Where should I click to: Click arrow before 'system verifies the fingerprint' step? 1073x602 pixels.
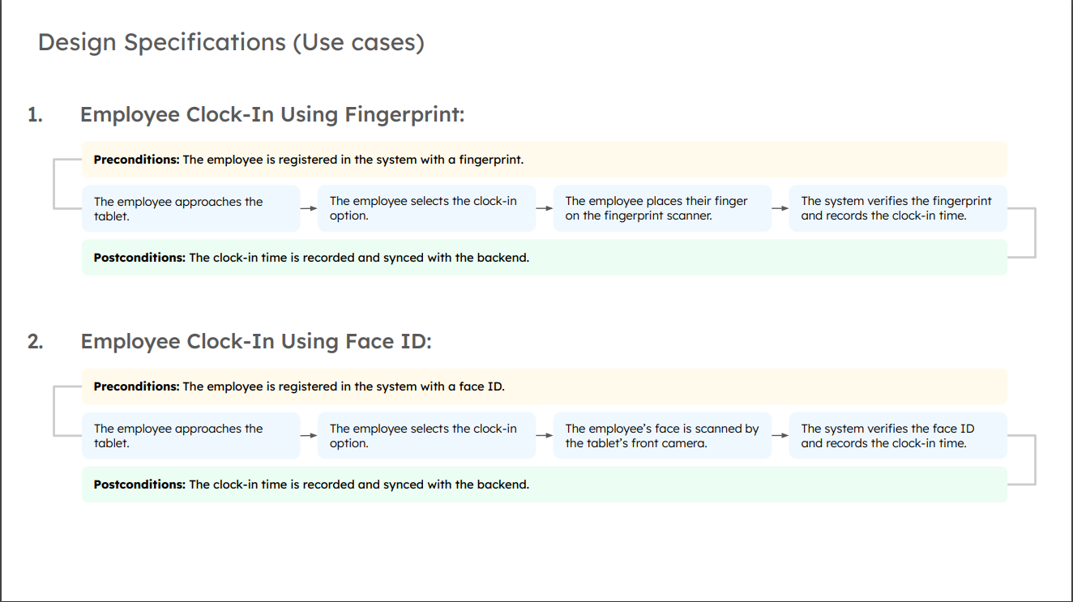tap(780, 208)
